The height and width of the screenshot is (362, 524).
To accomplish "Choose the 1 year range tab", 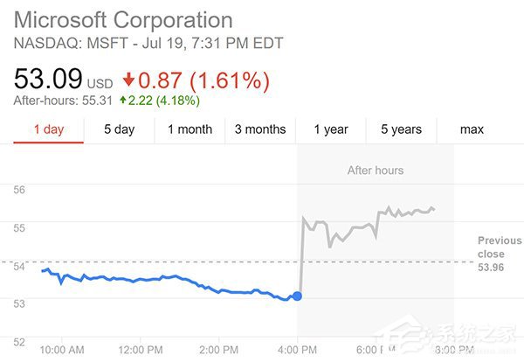I will (x=331, y=129).
